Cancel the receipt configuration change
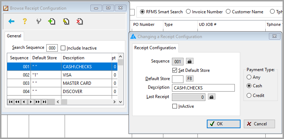This screenshot has width=284, height=139. (x=259, y=124)
